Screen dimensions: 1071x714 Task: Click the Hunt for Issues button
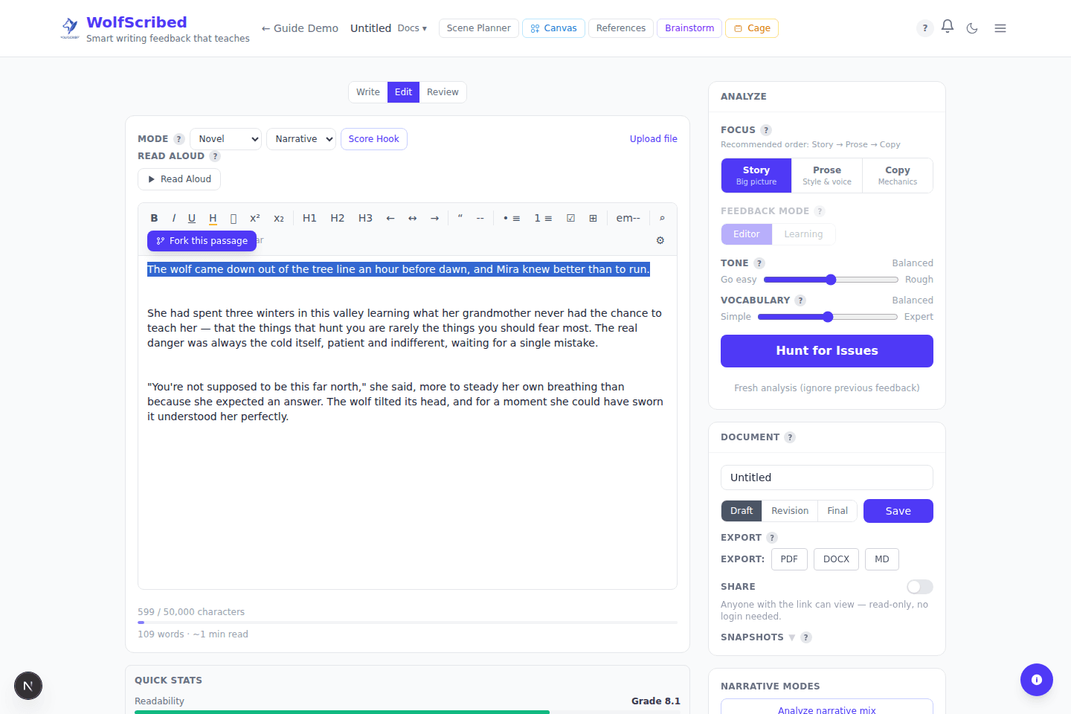tap(827, 351)
